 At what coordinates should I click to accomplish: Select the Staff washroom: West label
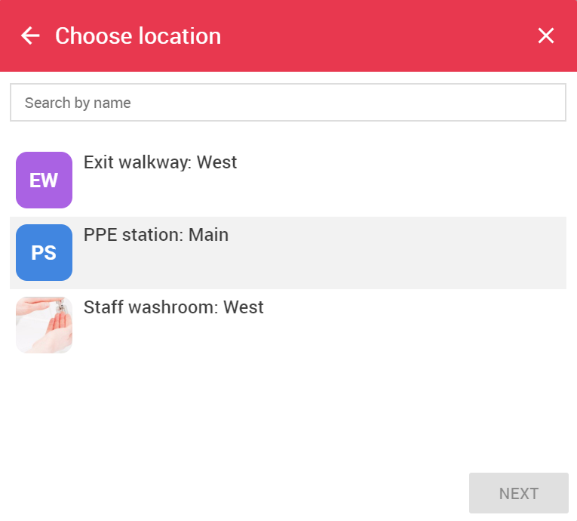(x=173, y=307)
